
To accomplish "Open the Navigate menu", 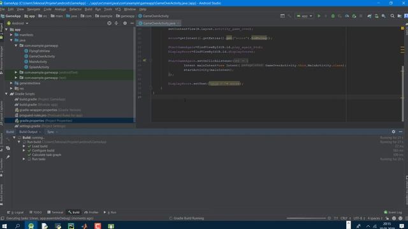I will pyautogui.click(x=34, y=9).
